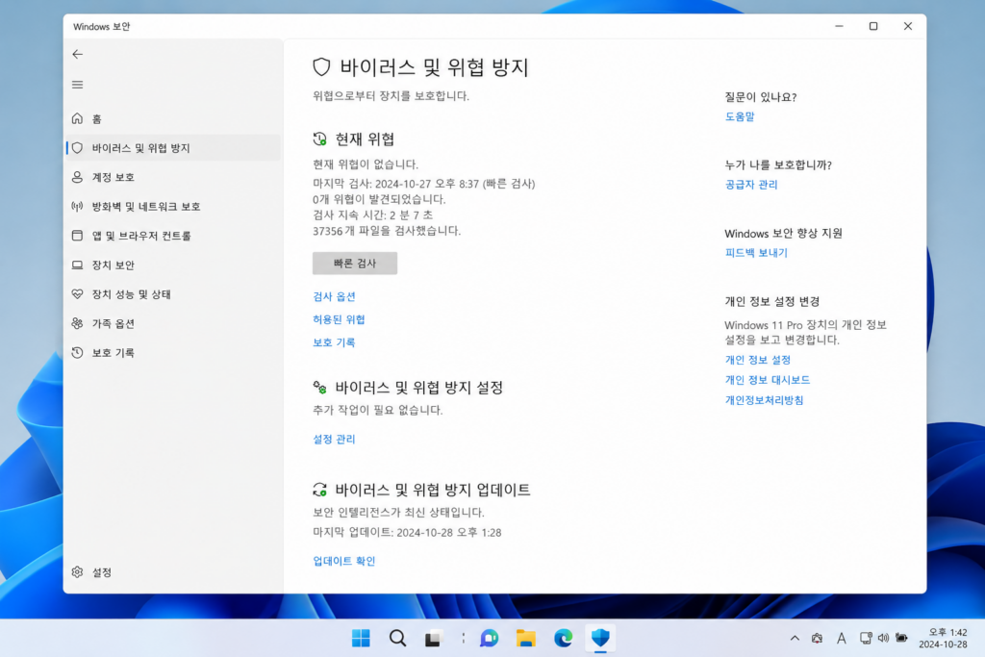Click the heart icon for 장치 성능 및 상태

tap(77, 294)
